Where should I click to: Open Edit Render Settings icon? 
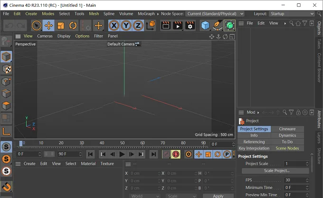190,26
